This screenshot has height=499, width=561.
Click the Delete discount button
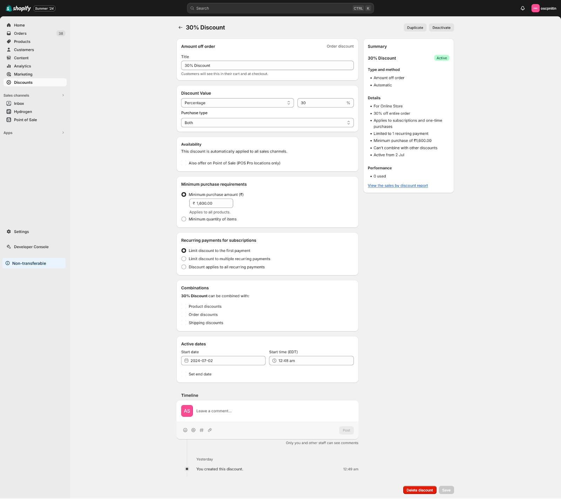(419, 490)
